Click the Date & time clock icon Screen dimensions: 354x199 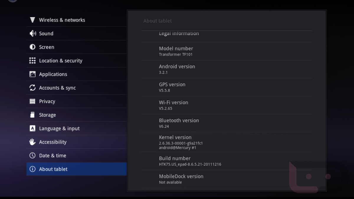coord(32,156)
